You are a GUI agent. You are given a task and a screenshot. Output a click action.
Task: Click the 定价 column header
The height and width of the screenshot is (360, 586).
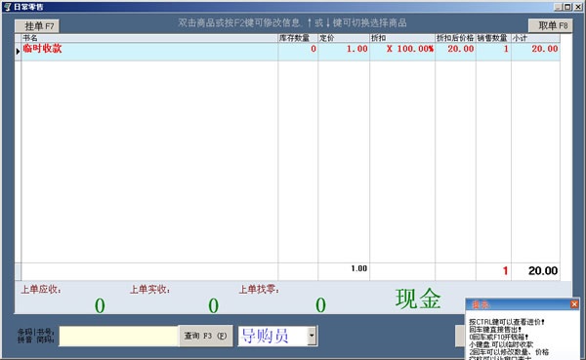tap(344, 38)
